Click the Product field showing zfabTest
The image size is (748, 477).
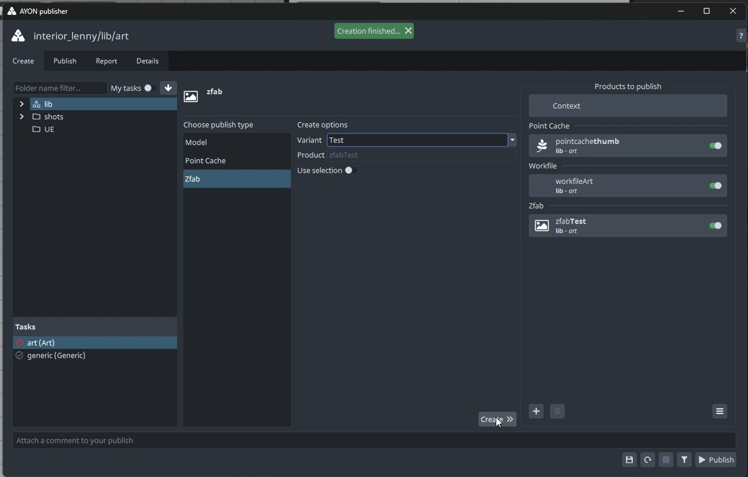(x=421, y=155)
